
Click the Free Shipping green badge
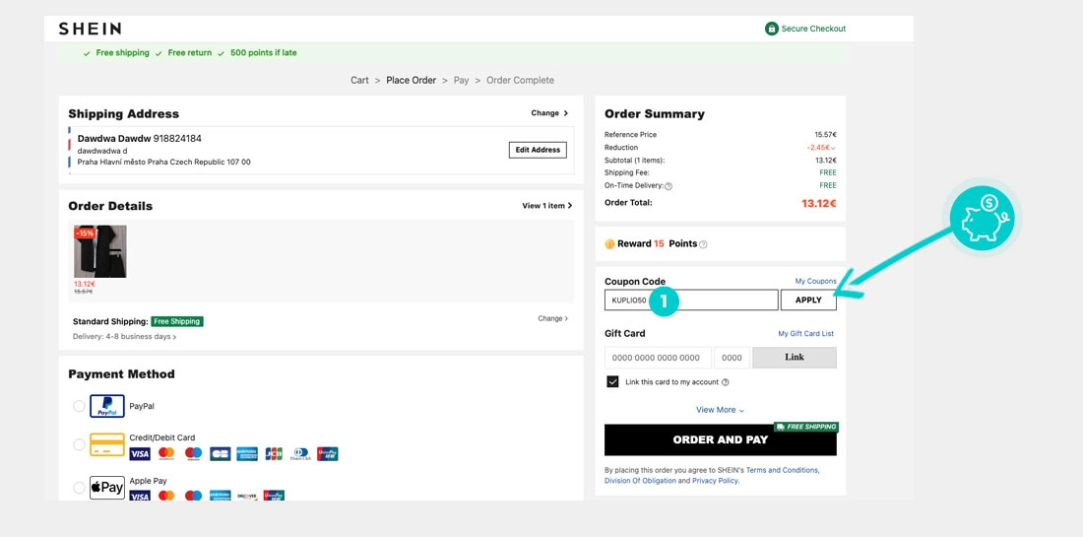coord(177,321)
